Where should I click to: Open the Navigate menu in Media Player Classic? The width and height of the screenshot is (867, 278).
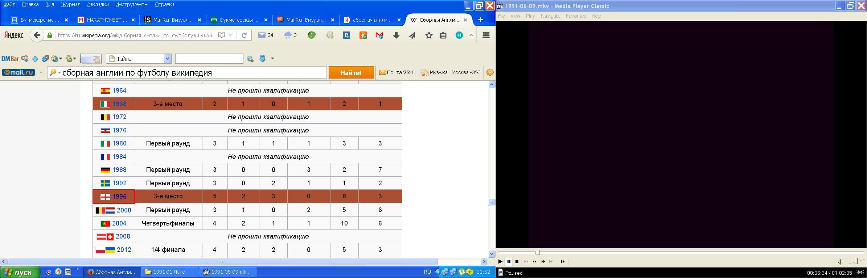[550, 16]
